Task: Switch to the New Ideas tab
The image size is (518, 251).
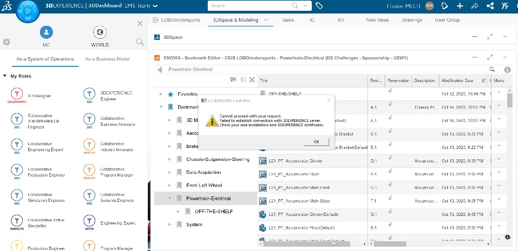Action: (x=377, y=20)
